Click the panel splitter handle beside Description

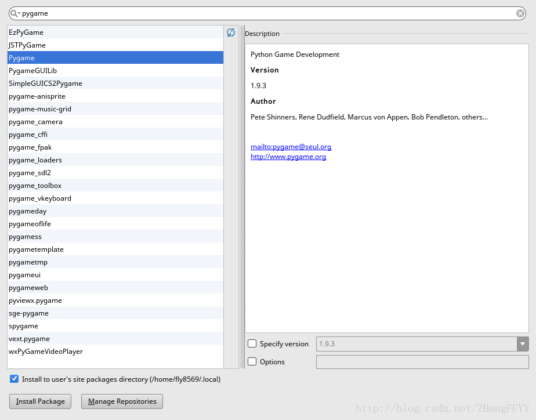pos(242,197)
